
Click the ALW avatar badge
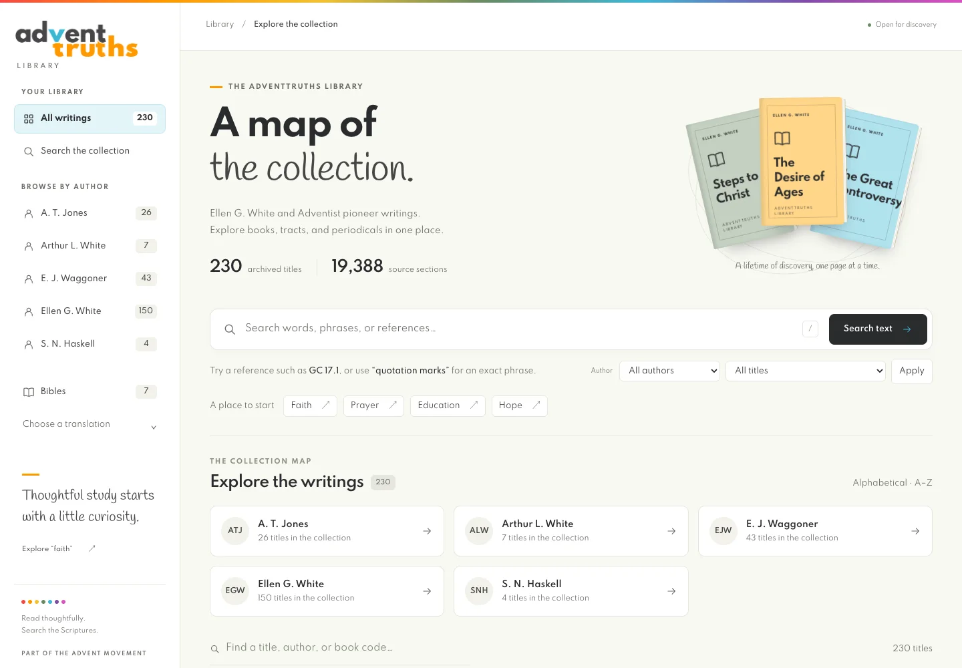(x=479, y=531)
